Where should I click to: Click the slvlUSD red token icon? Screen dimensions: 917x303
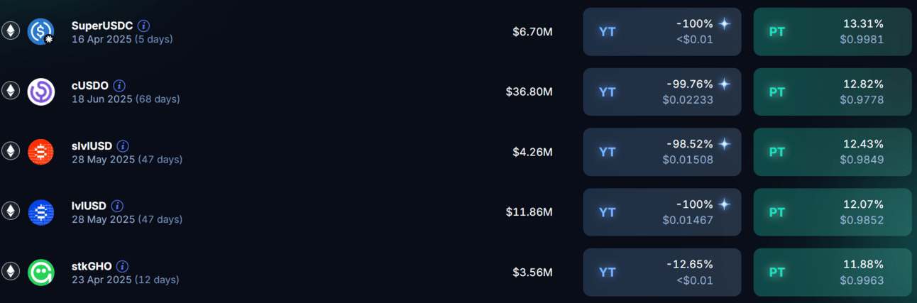pos(40,152)
